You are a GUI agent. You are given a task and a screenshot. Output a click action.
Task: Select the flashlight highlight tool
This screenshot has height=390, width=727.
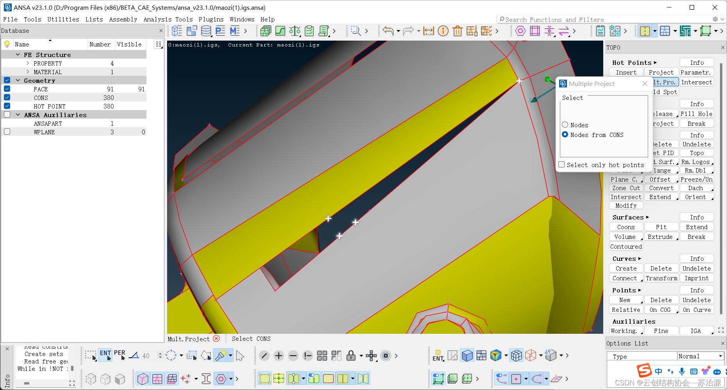pyautogui.click(x=220, y=356)
